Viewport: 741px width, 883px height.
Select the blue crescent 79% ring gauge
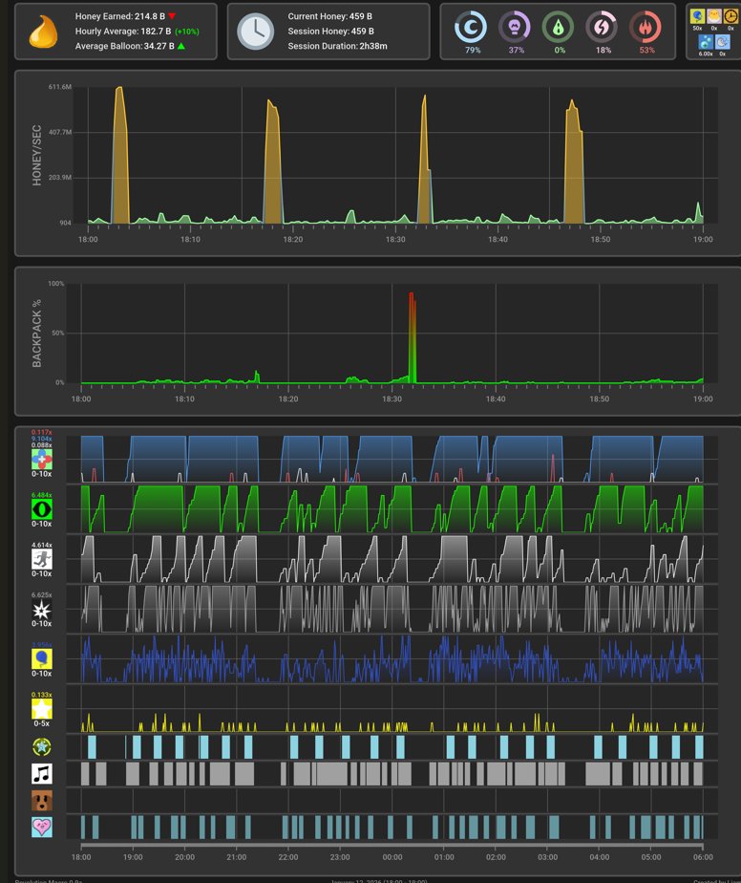(x=471, y=27)
